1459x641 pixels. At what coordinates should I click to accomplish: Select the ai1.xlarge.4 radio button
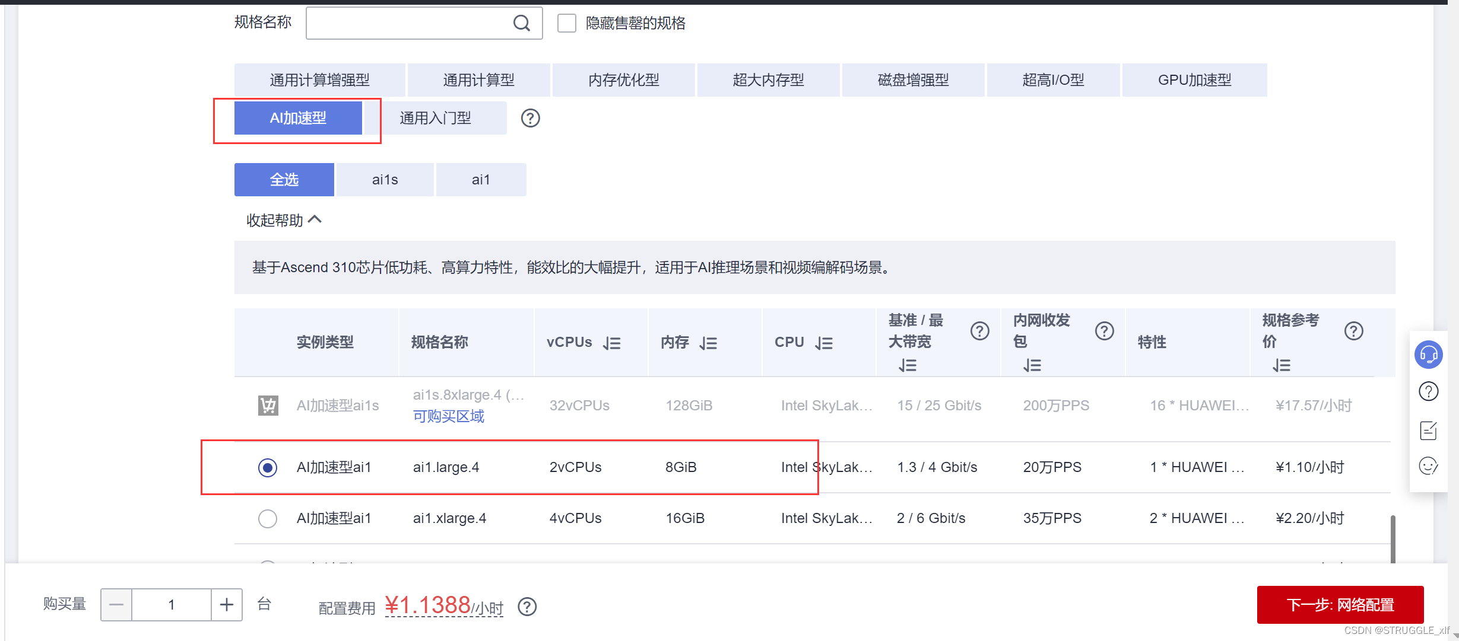click(268, 518)
